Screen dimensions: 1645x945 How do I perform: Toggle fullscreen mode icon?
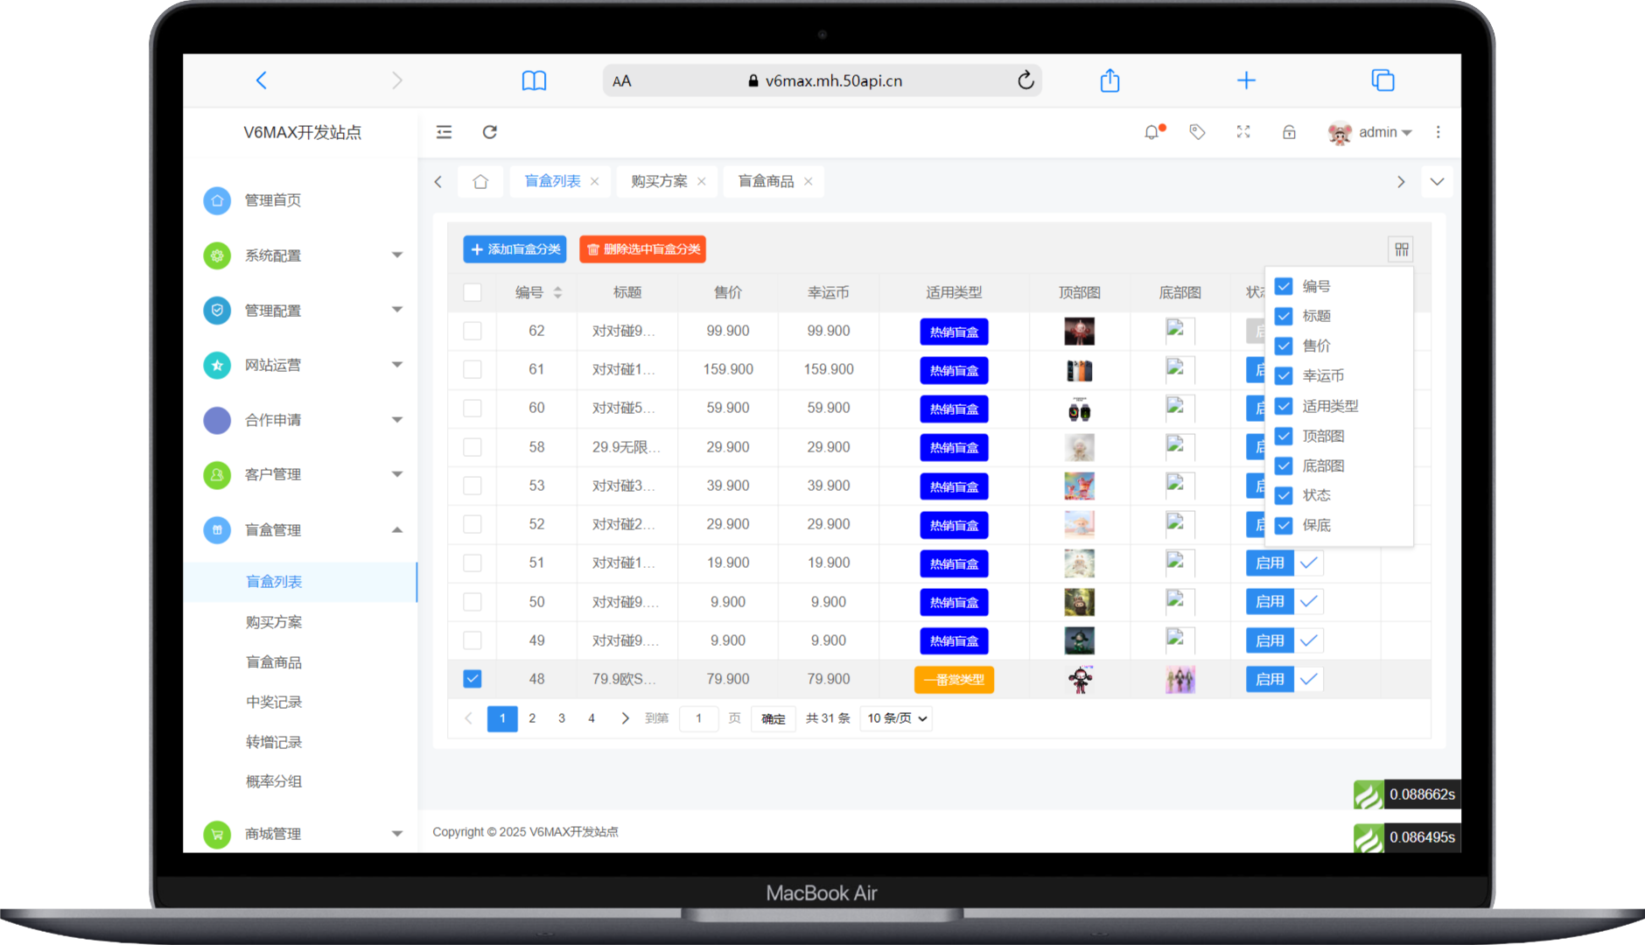point(1243,132)
